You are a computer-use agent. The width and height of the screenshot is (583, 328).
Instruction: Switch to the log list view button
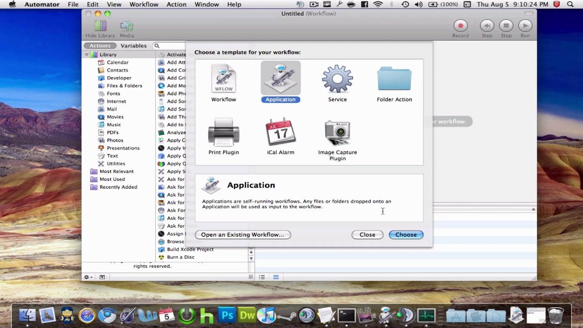point(262,277)
